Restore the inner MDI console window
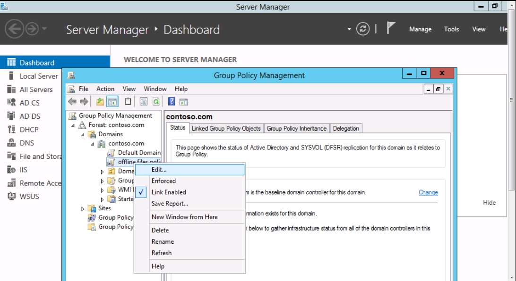 tap(438, 89)
